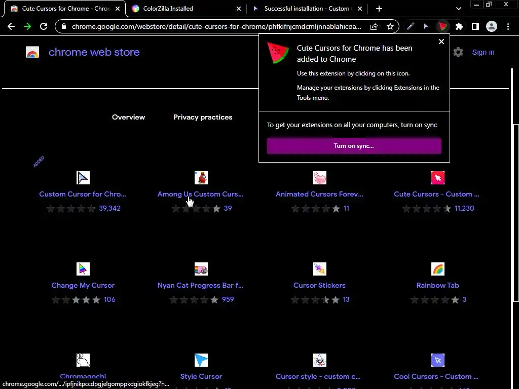
Task: Bookmark this page with the star icon
Action: (390, 26)
